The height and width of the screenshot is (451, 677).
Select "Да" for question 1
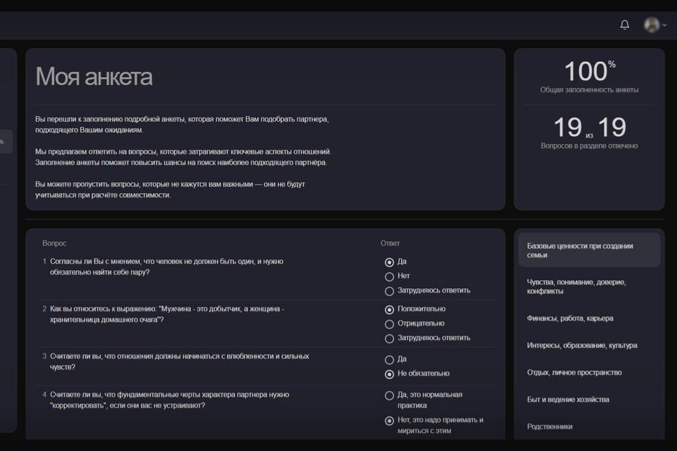pyautogui.click(x=389, y=262)
